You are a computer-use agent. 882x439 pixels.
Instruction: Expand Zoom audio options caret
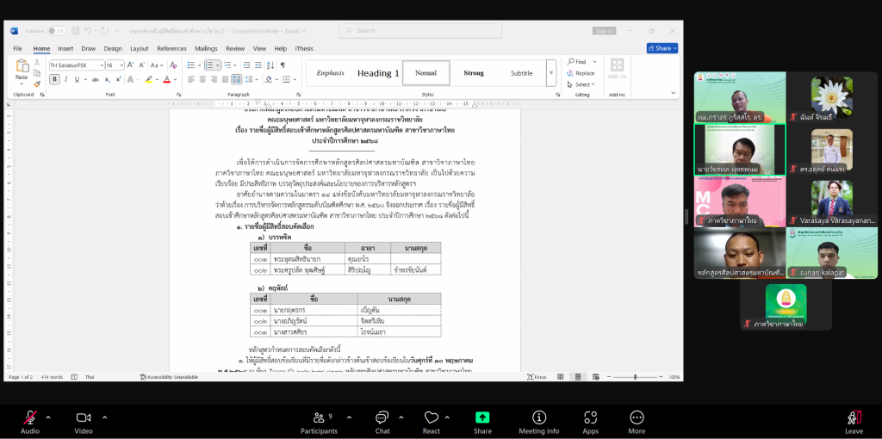point(48,417)
